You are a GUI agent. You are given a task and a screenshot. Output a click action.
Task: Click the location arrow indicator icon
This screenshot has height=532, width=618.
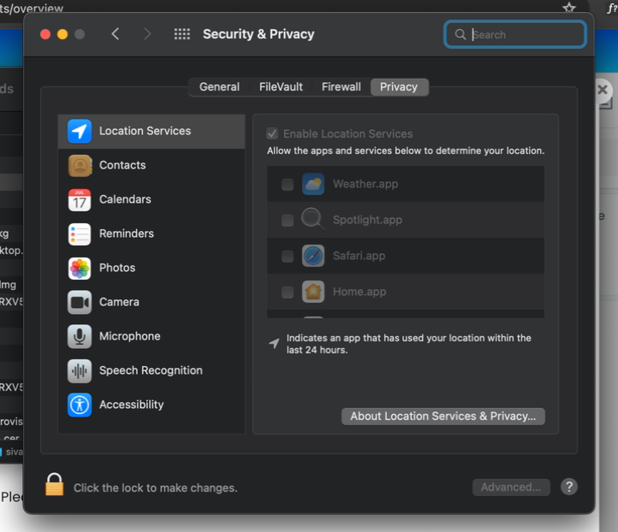274,343
